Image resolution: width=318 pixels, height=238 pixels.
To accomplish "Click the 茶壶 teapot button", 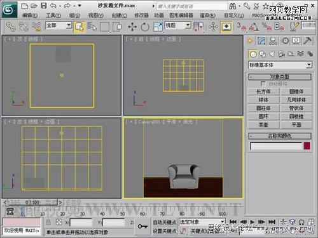I will point(263,125).
